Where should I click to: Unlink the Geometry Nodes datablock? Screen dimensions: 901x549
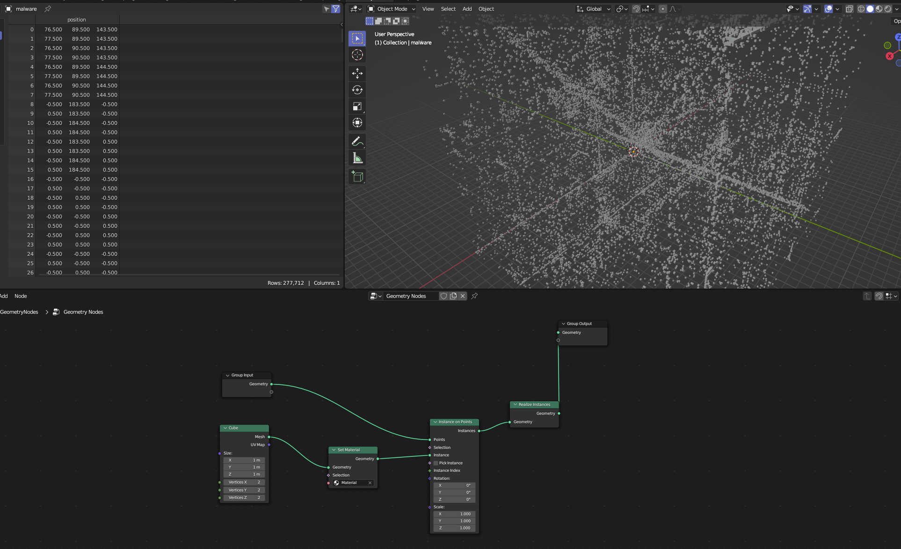(463, 296)
